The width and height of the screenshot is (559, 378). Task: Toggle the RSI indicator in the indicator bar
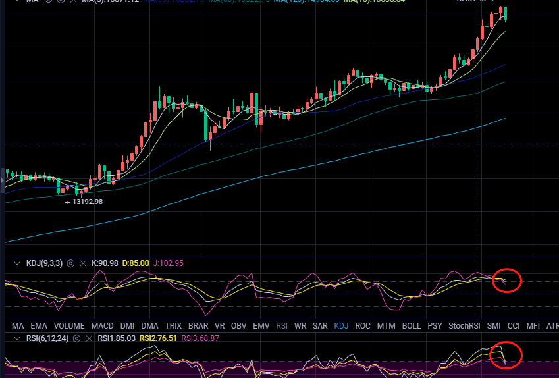[282, 325]
